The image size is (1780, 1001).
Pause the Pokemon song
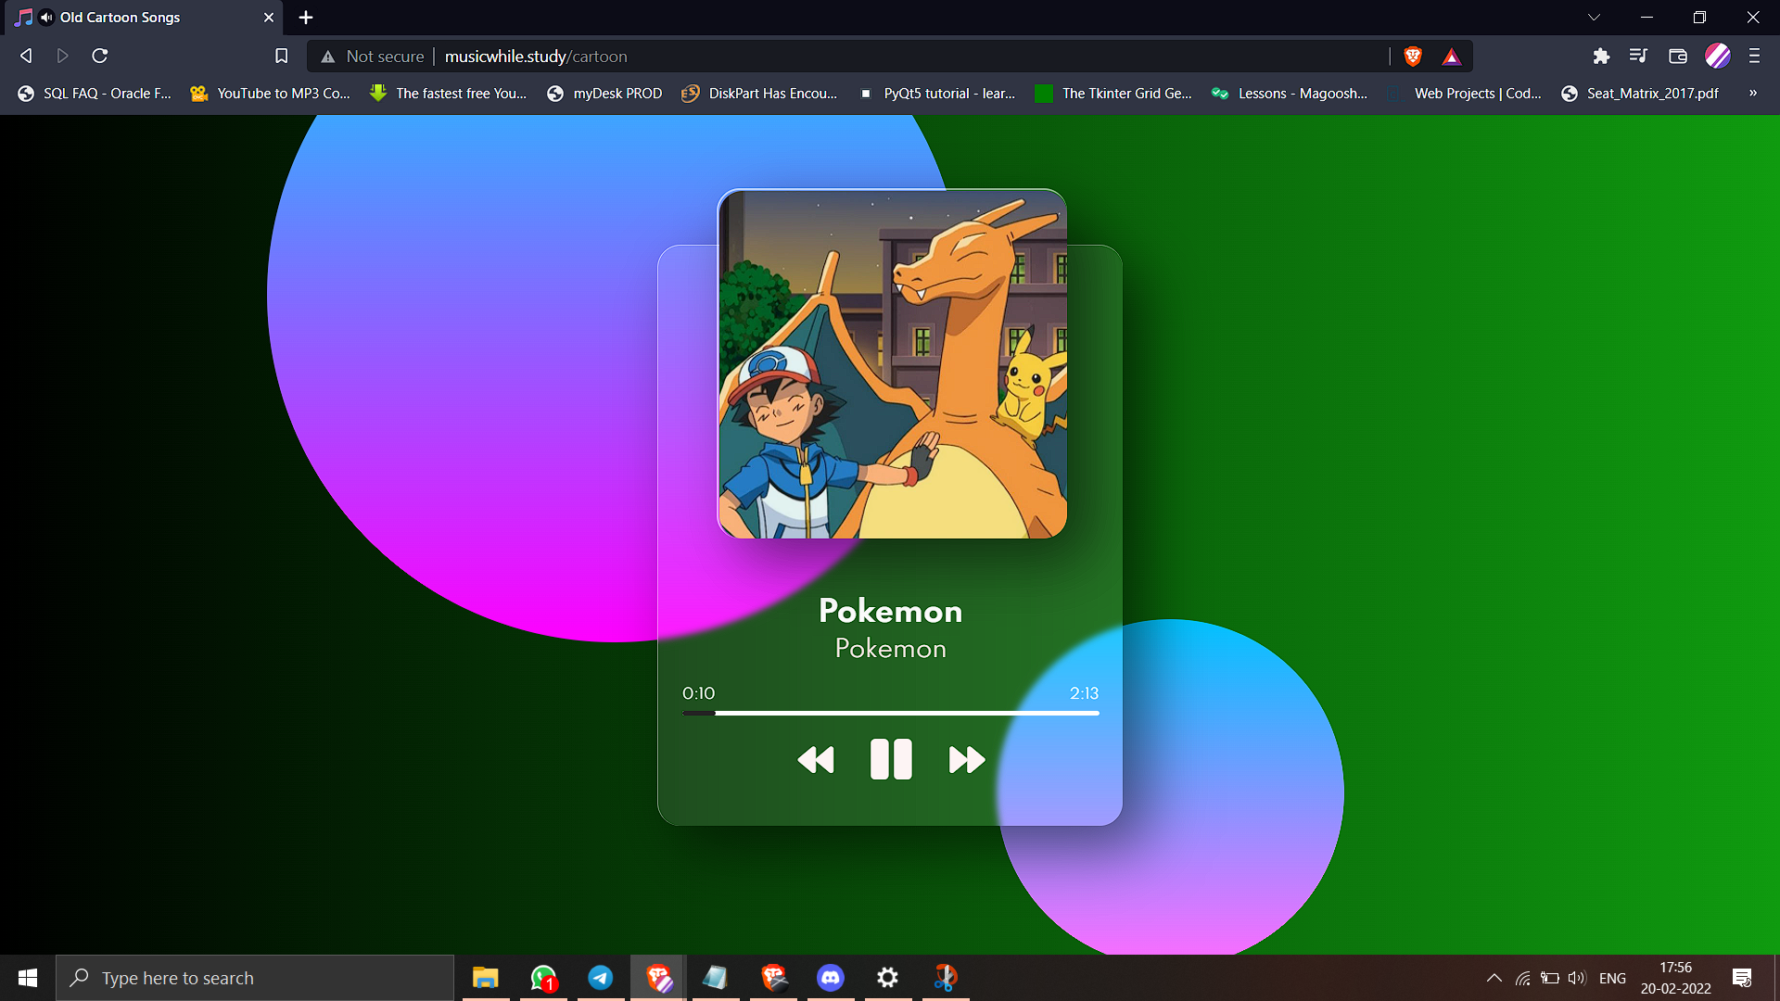(x=891, y=759)
